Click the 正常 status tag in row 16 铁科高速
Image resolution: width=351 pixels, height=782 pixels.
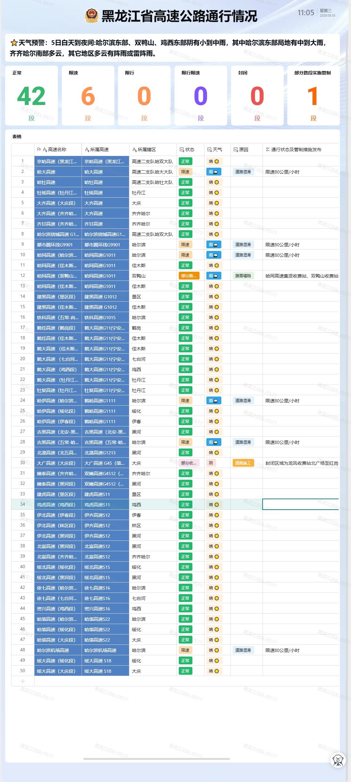coord(185,317)
